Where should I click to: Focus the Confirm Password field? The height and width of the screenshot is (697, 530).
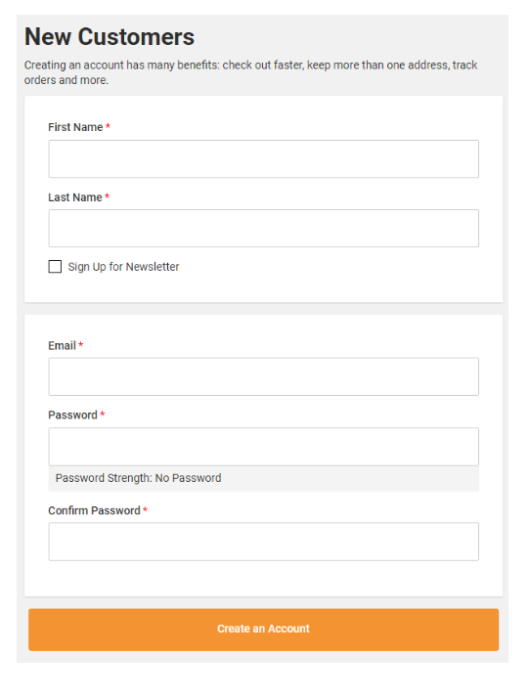tap(264, 542)
